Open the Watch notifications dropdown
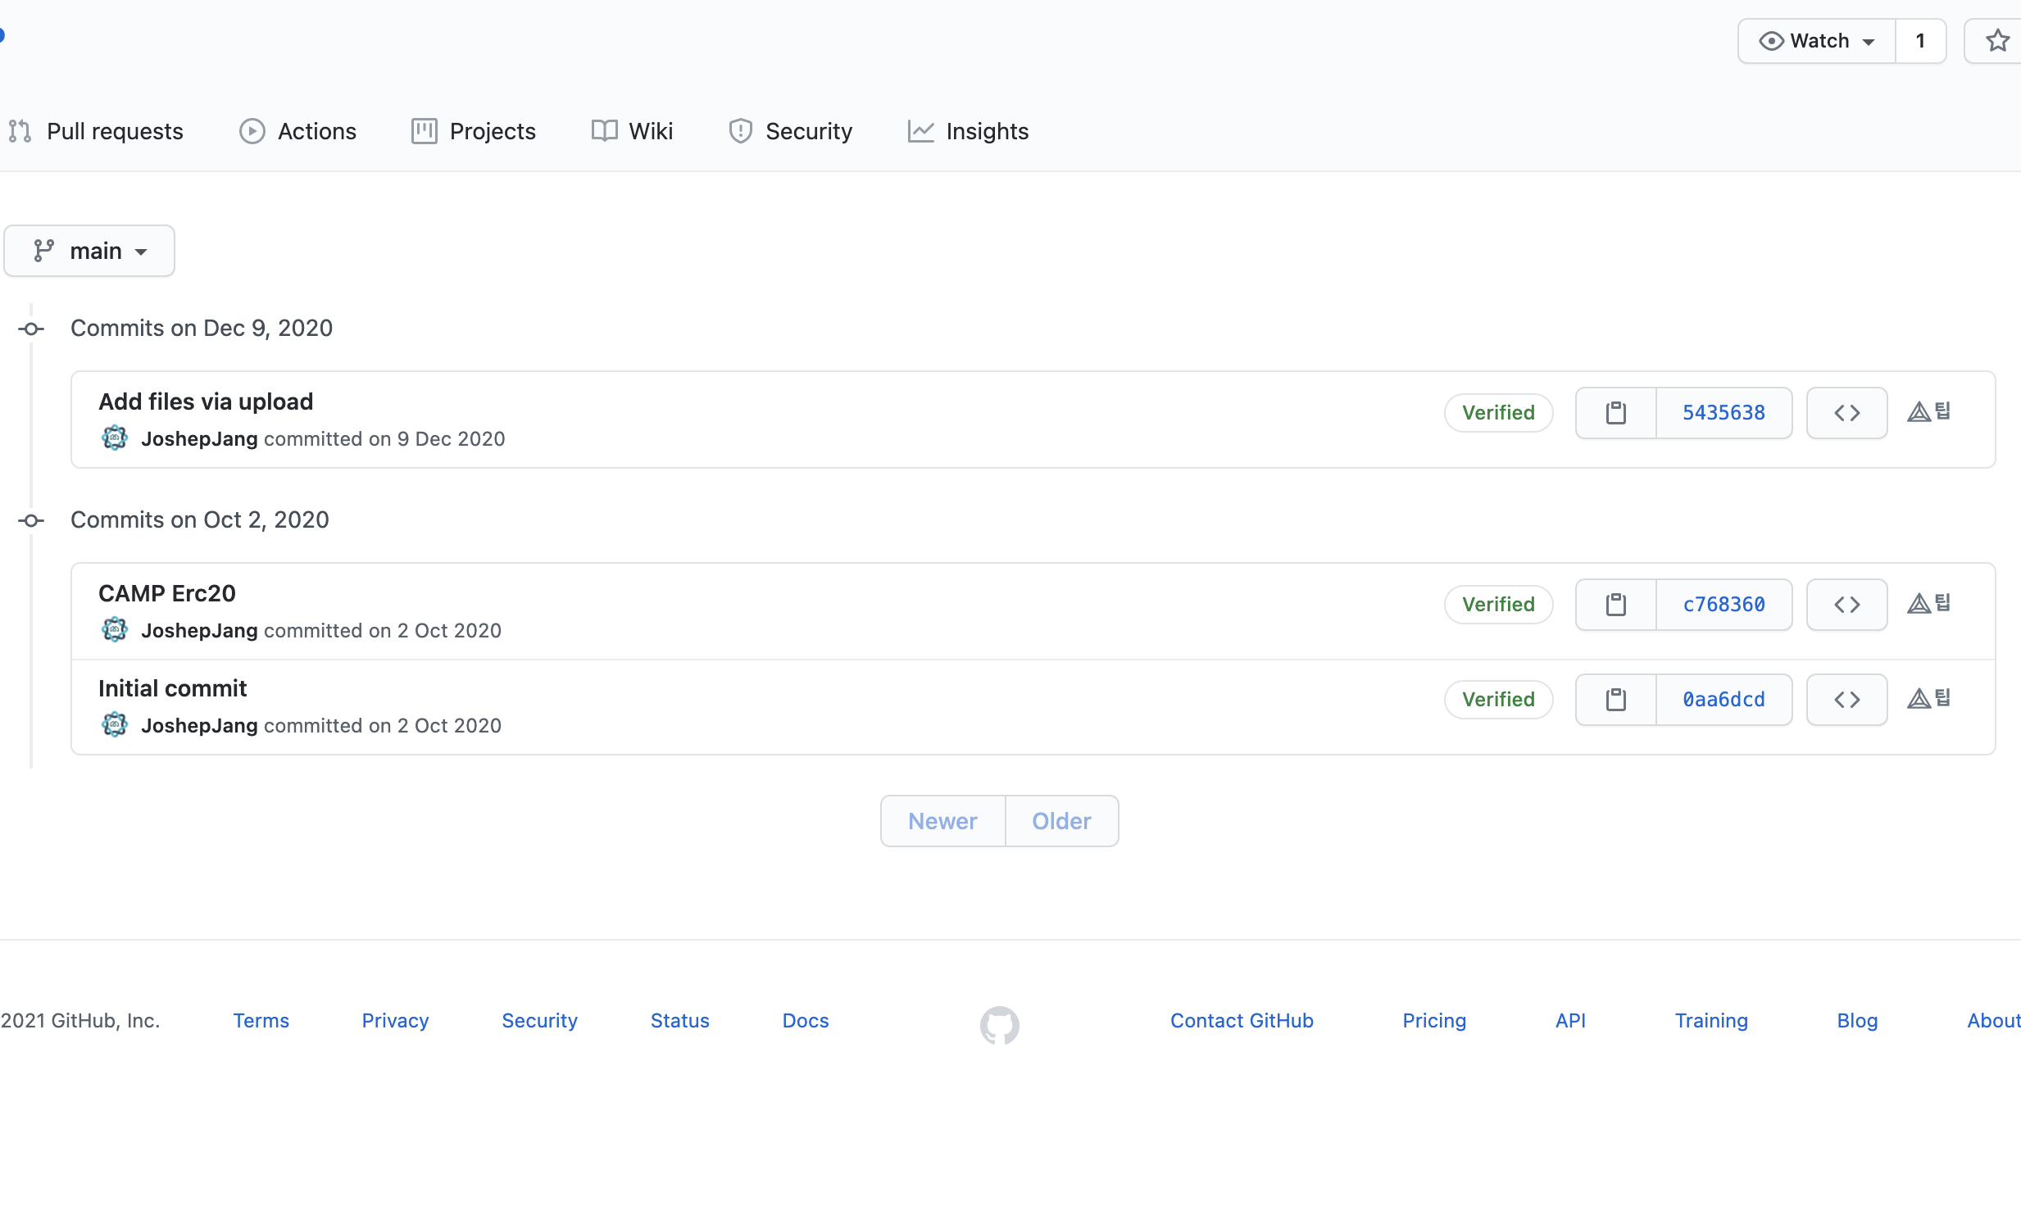 [1816, 41]
